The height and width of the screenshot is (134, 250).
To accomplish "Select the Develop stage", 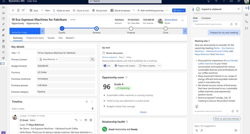I will click(x=96, y=28).
